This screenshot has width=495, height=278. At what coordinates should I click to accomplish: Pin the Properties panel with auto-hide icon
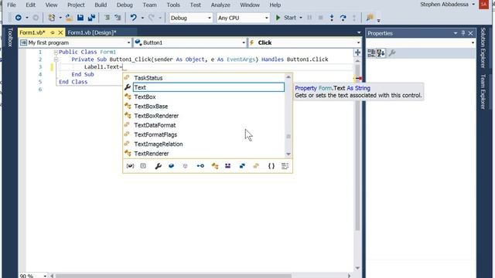[x=463, y=33]
